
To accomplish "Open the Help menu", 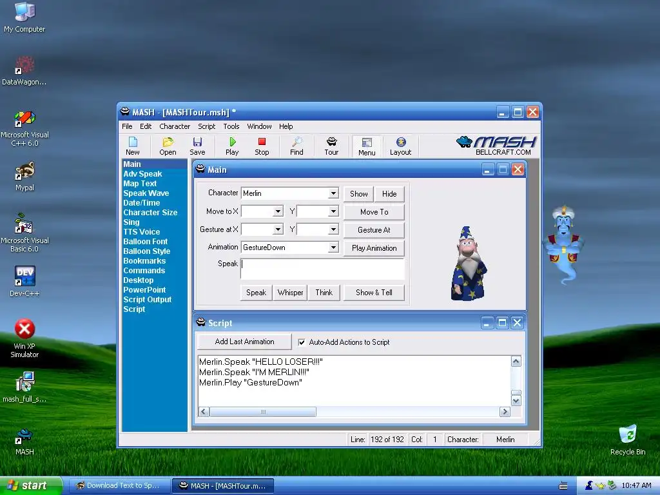I will click(286, 126).
